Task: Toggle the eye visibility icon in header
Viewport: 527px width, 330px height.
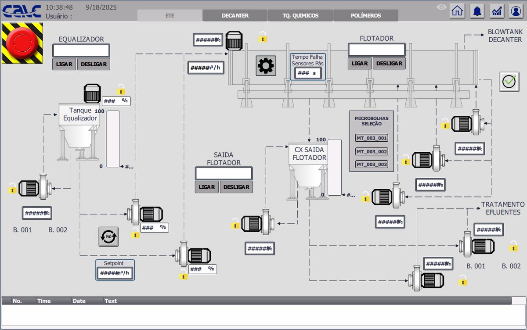Action: [441, 7]
